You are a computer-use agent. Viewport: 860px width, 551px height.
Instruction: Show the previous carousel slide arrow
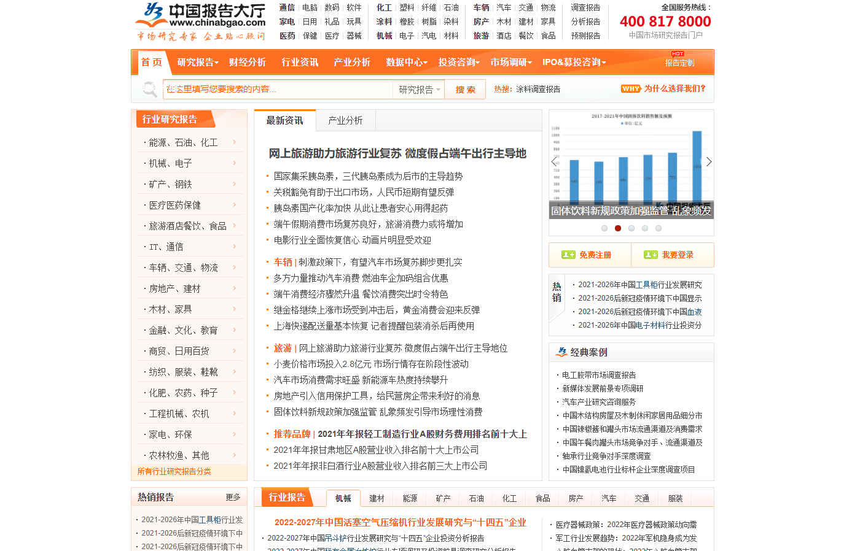pos(554,161)
